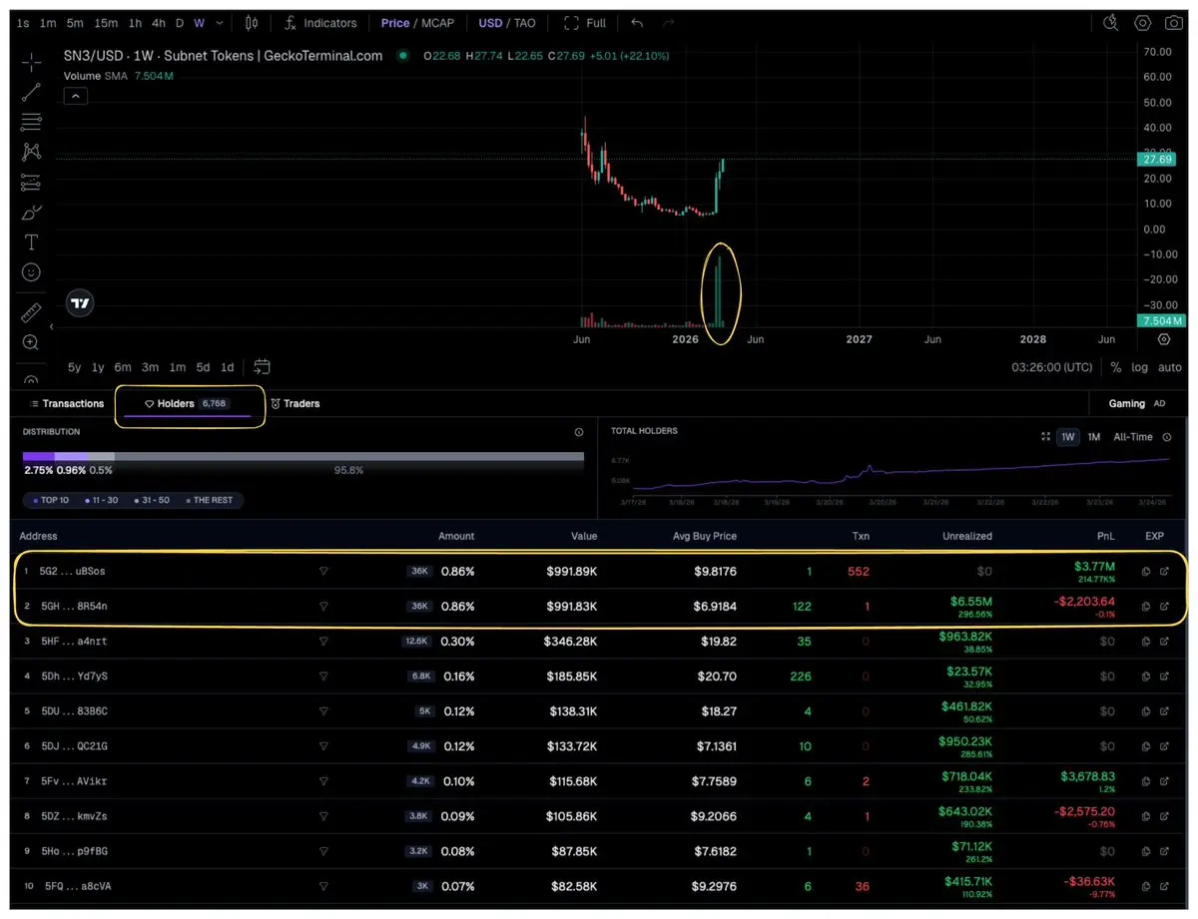This screenshot has width=1198, height=919.
Task: Select the trend line drawing tool
Action: pyautogui.click(x=31, y=92)
